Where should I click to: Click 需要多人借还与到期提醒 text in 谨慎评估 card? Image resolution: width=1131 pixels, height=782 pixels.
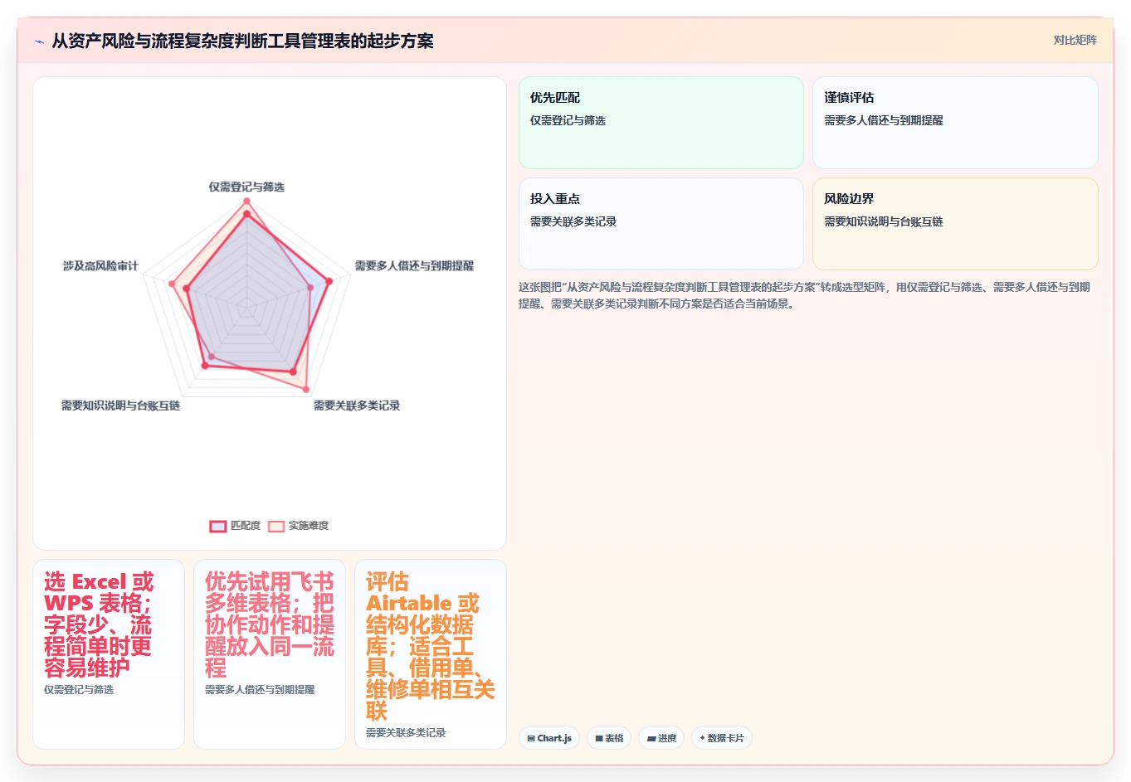884,121
